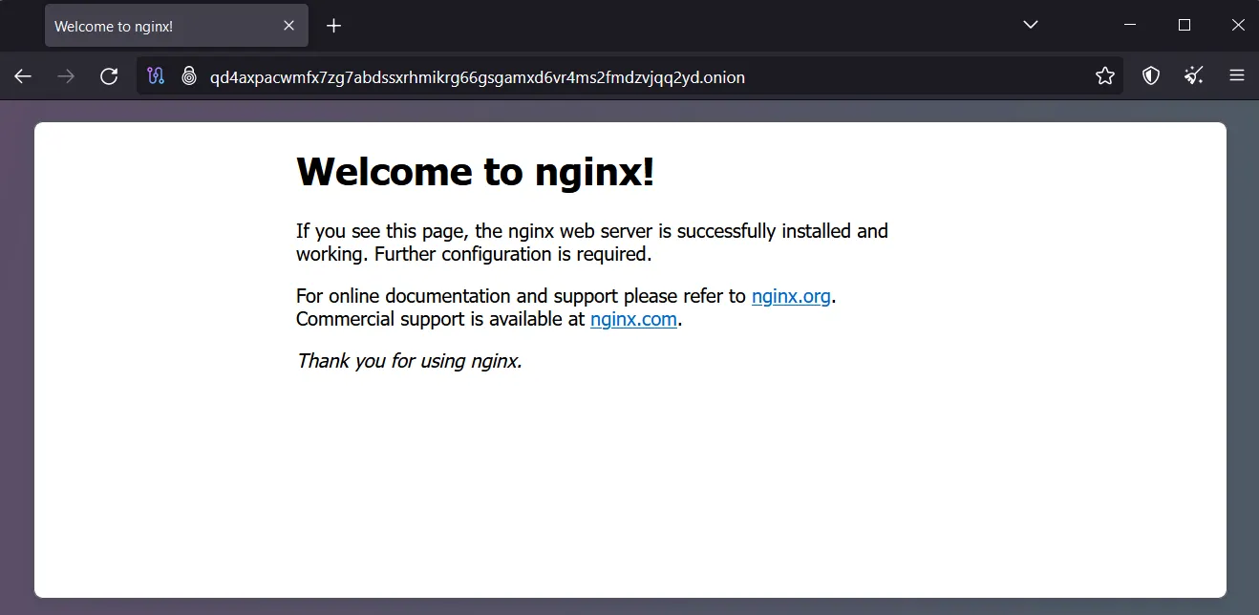Follow the nginx.com link

pyautogui.click(x=633, y=319)
